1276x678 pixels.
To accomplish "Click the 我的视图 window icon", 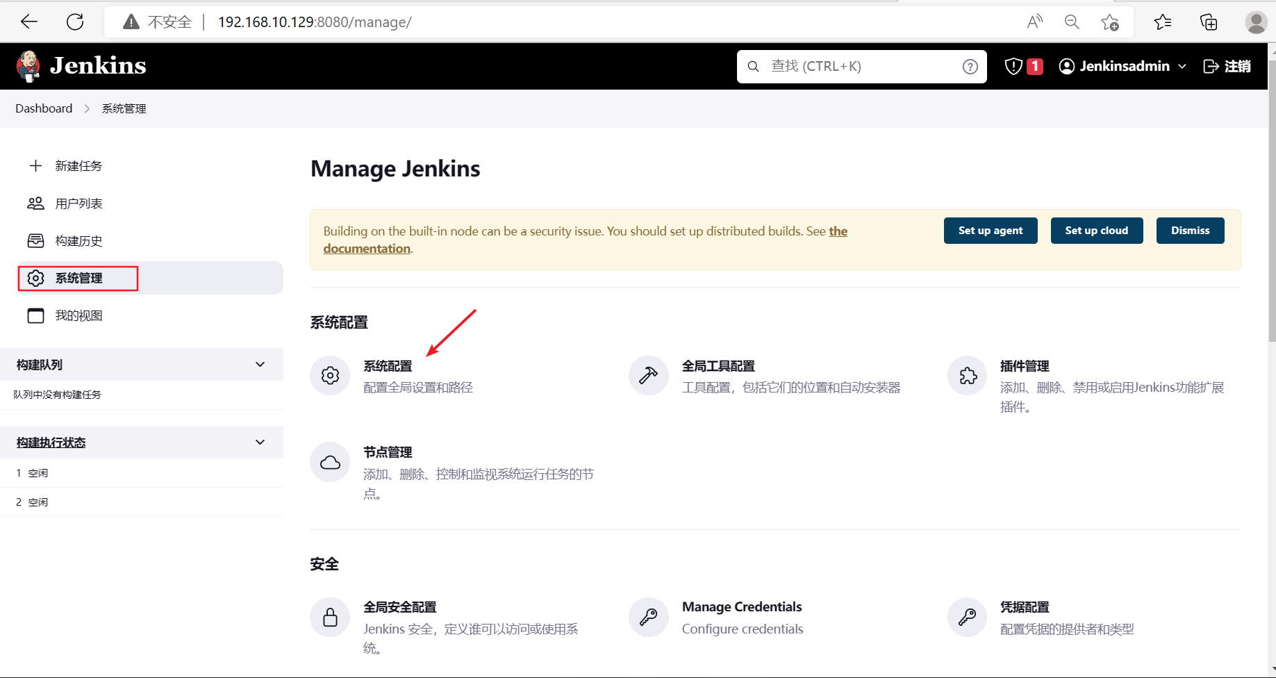I will (35, 316).
